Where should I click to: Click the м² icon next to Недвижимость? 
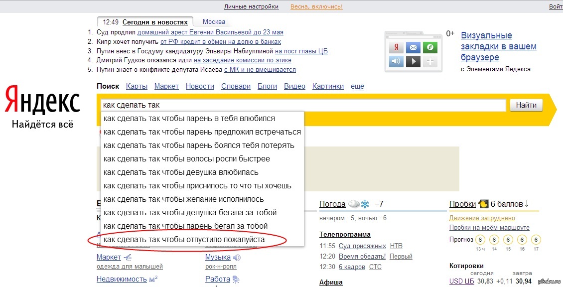tap(153, 279)
